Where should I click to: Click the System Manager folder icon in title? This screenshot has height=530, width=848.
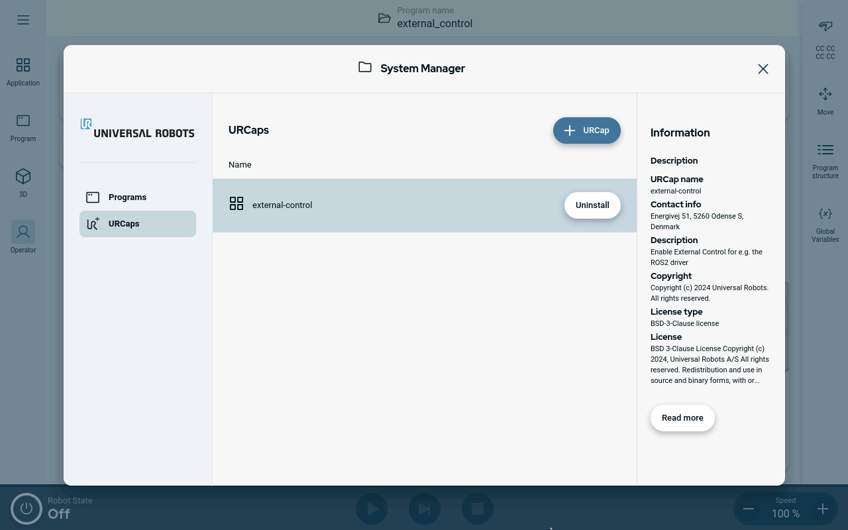[365, 67]
